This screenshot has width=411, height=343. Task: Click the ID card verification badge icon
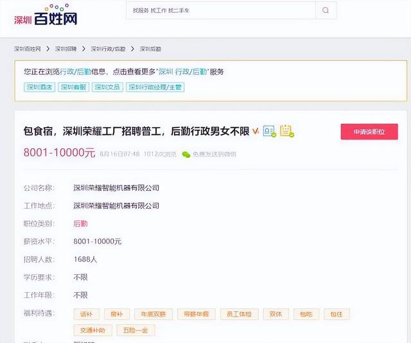(270, 131)
